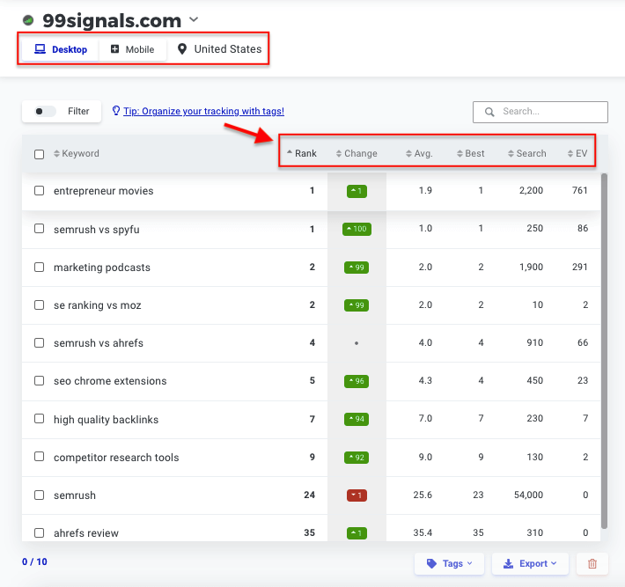Sort by the EV column
The width and height of the screenshot is (625, 587).
[x=577, y=153]
